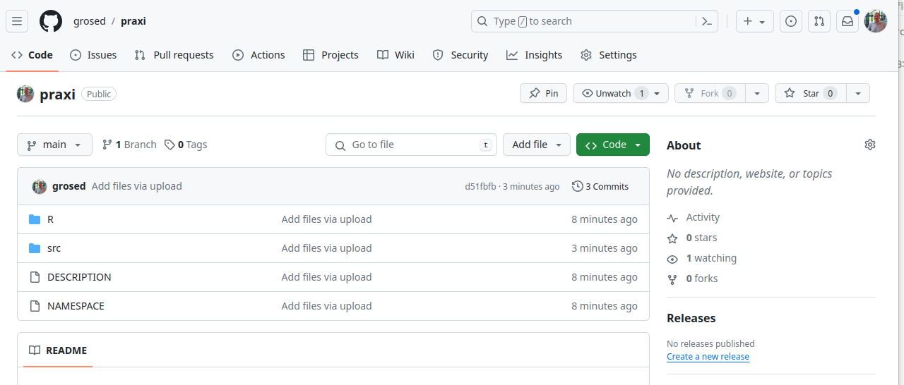Open the Wiki tab
The image size is (904, 385).
(x=395, y=55)
